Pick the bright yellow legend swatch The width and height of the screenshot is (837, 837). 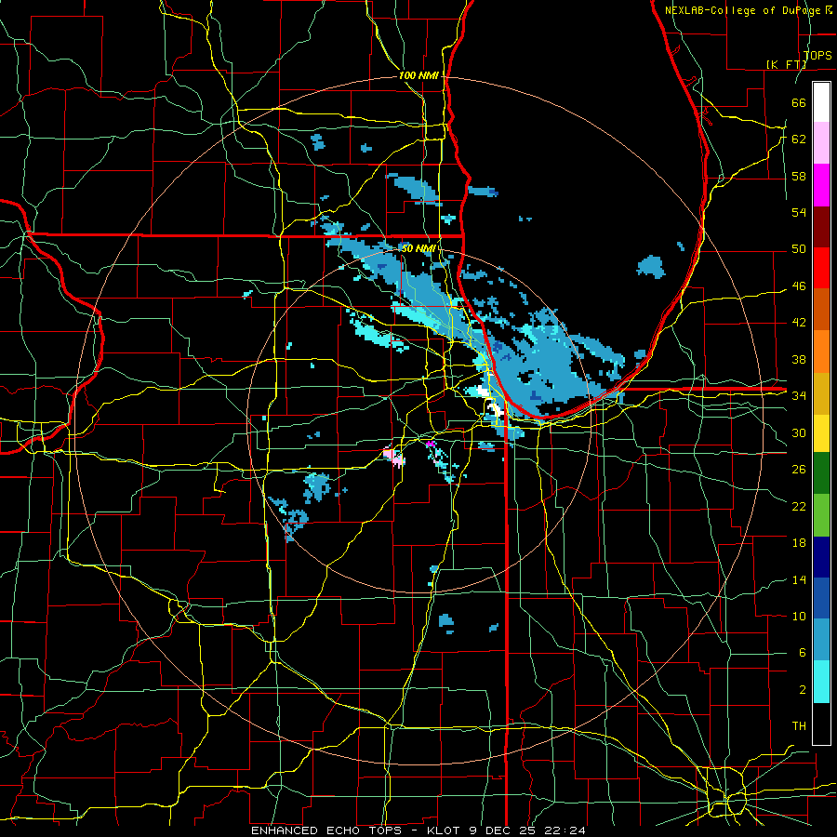(821, 433)
